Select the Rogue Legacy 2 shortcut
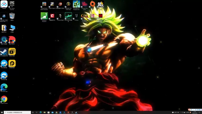202x114 pixels. tap(52, 5)
